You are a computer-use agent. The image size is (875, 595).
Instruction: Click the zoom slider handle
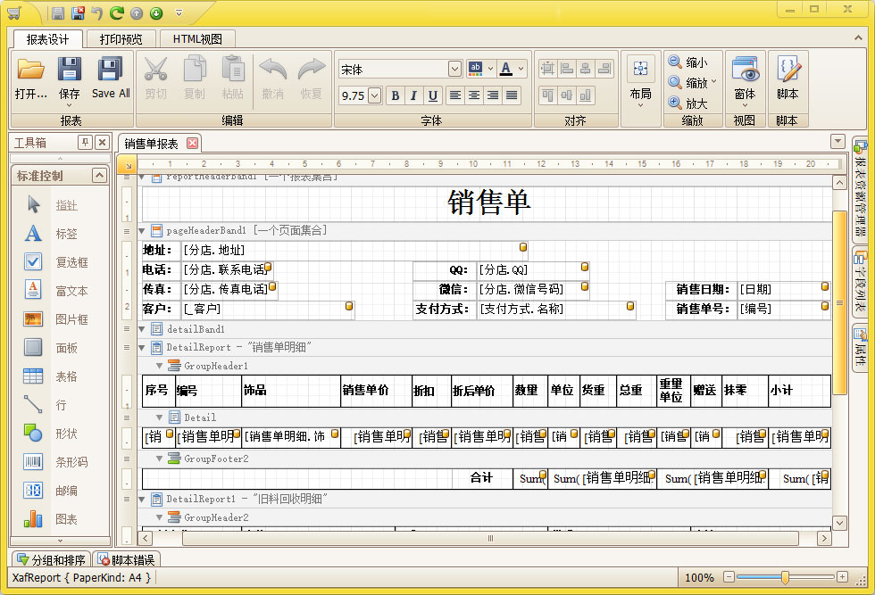click(785, 577)
